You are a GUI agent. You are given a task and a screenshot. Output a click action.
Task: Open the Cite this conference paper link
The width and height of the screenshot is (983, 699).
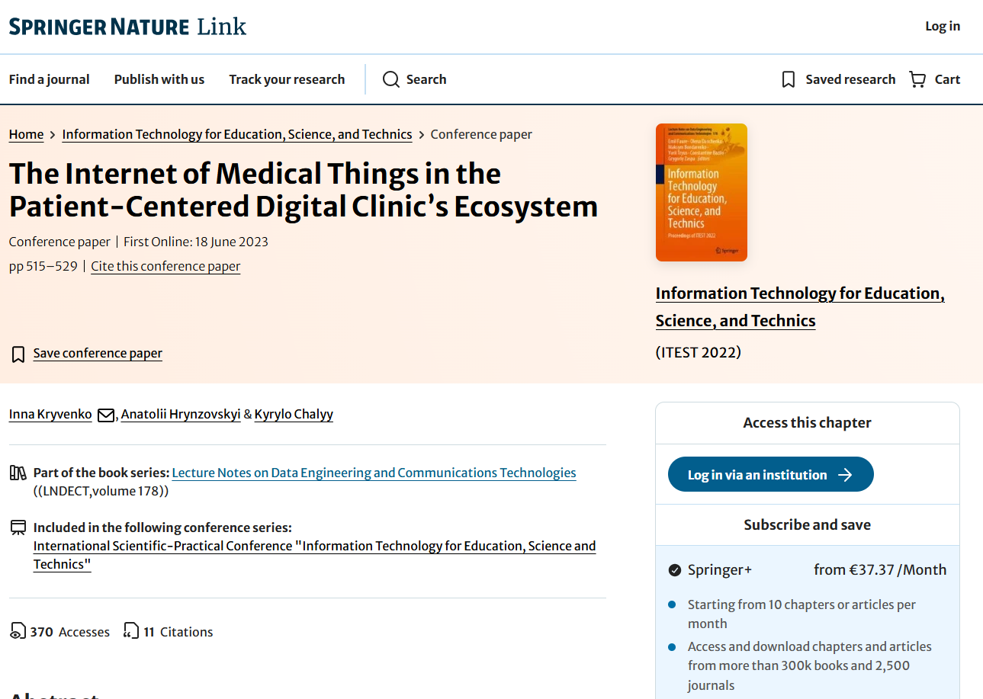[165, 266]
